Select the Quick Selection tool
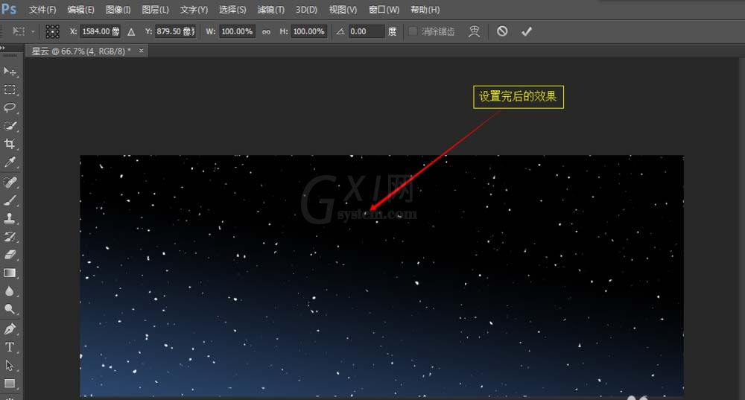 point(10,126)
